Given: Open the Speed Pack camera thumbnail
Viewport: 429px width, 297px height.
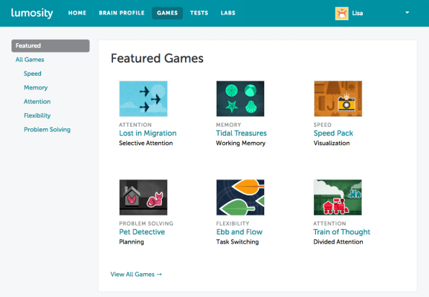Looking at the screenshot, I should point(338,99).
